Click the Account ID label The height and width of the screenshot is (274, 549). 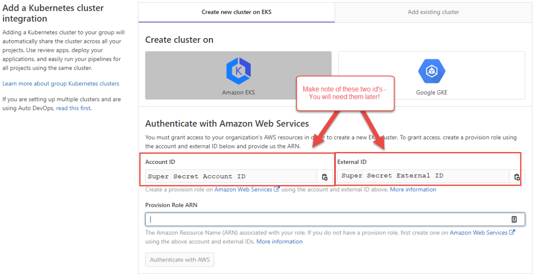(x=160, y=162)
